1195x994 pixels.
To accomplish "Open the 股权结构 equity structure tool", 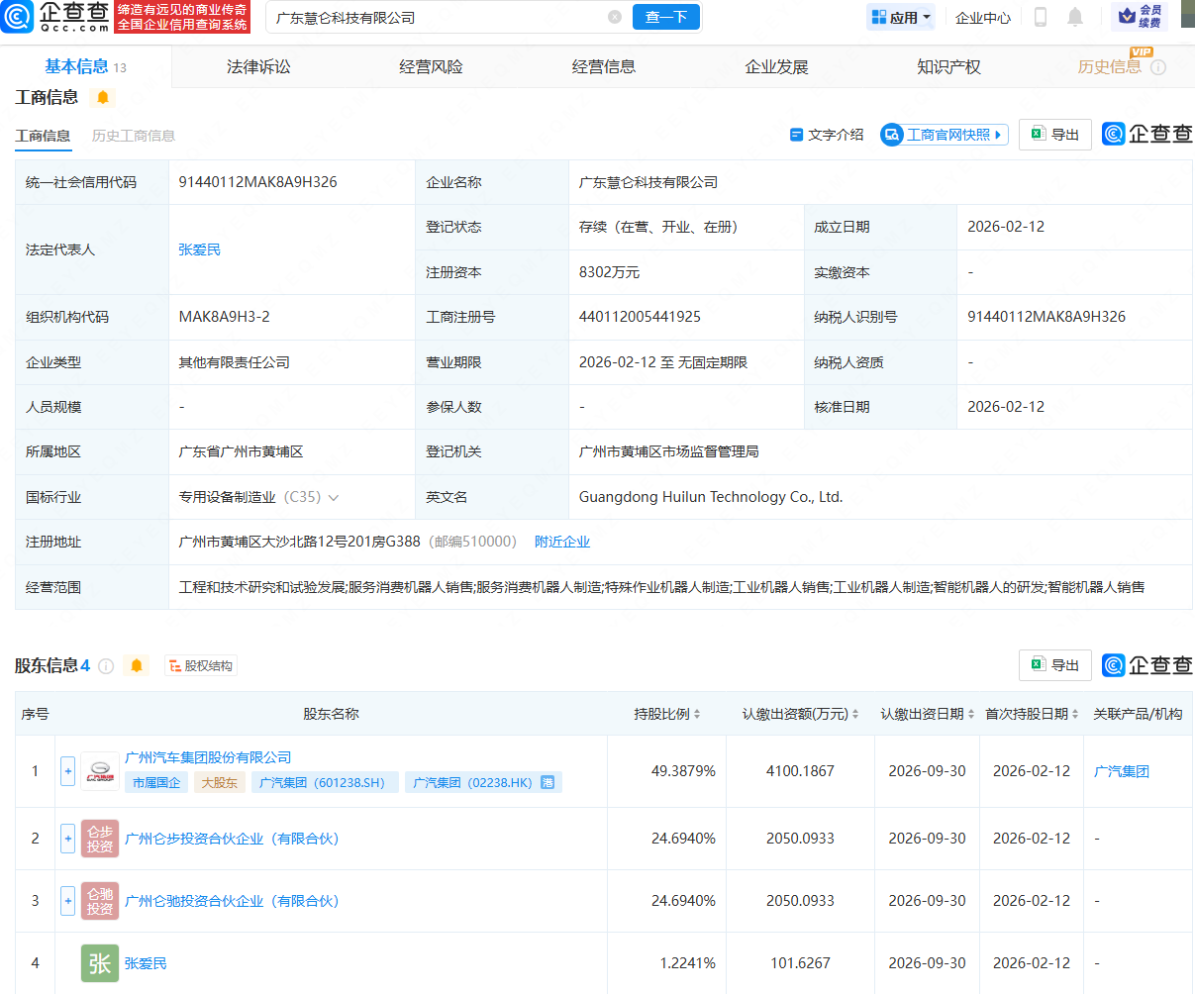I will pyautogui.click(x=200, y=665).
